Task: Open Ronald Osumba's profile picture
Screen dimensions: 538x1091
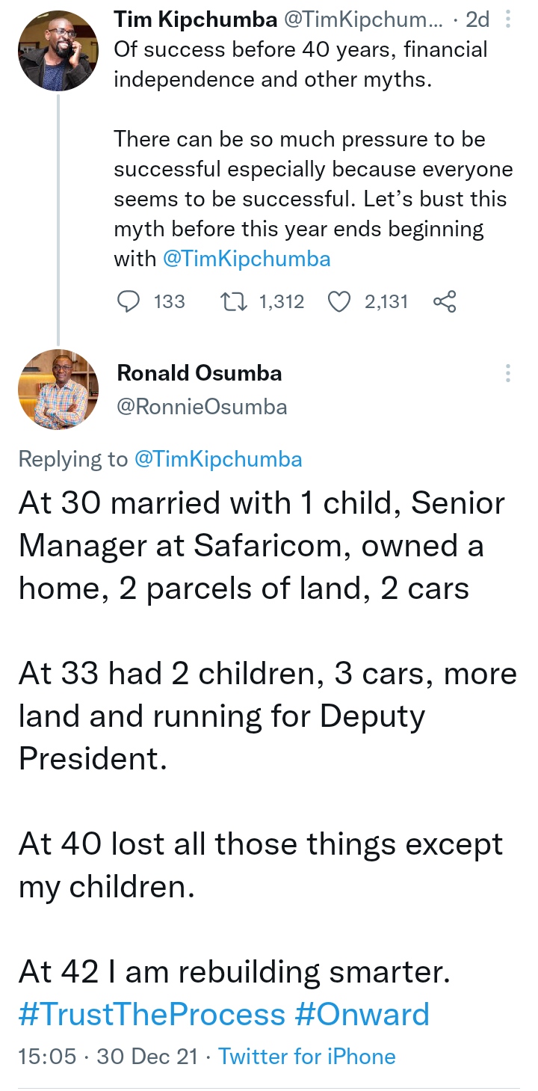Action: pyautogui.click(x=58, y=390)
